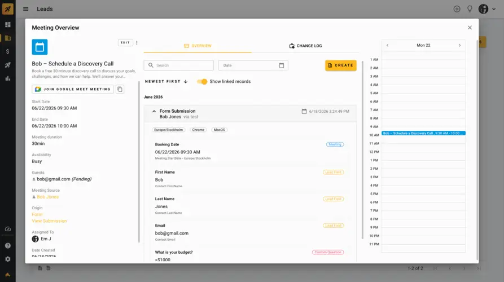Go to next day in calendar
This screenshot has width=504, height=282.
[459, 45]
